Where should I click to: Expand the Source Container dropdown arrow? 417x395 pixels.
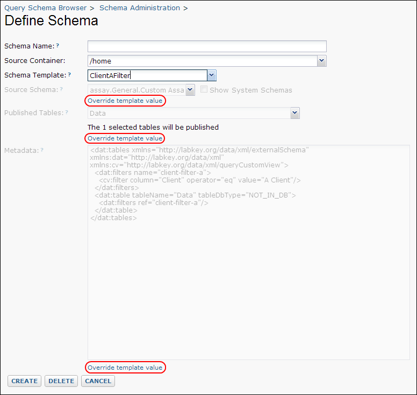pyautogui.click(x=321, y=61)
